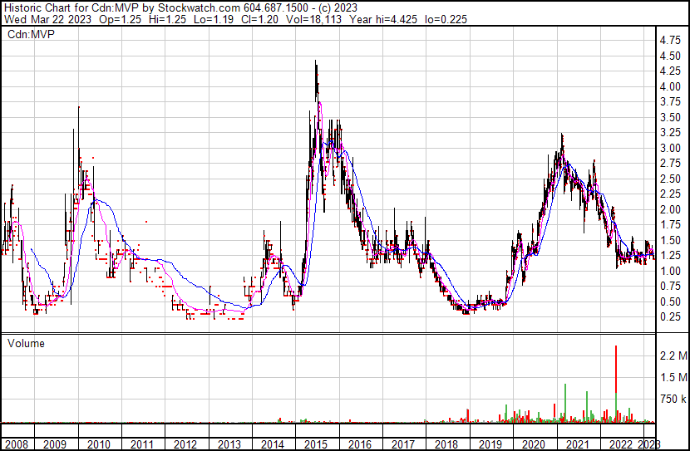Select the 750 k volume axis label

[x=671, y=400]
